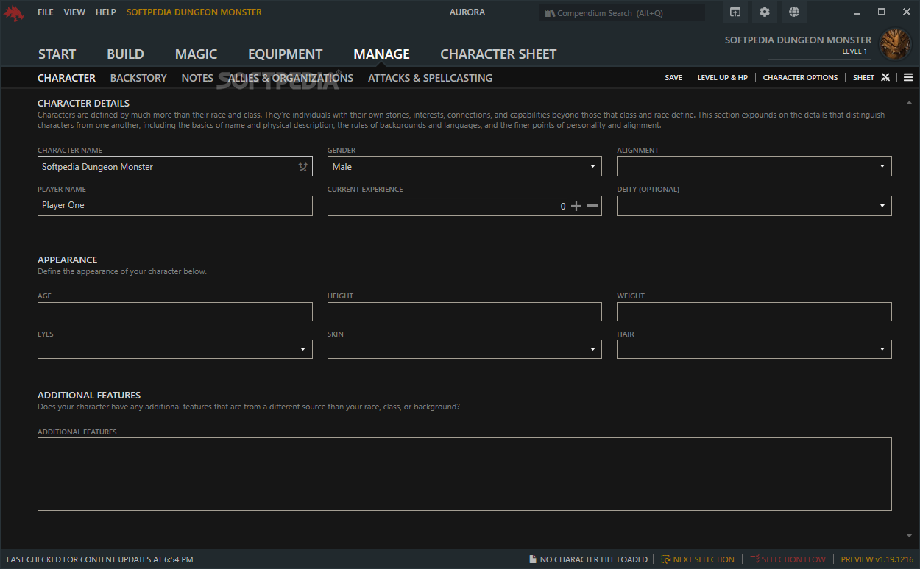Click the Additional Features text area
920x569 pixels.
coord(464,474)
